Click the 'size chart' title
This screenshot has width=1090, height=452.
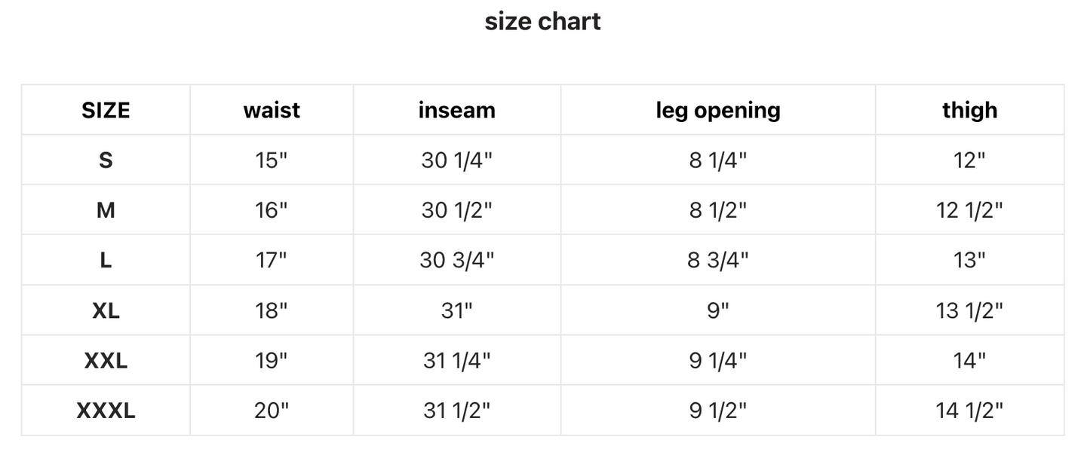tap(543, 21)
